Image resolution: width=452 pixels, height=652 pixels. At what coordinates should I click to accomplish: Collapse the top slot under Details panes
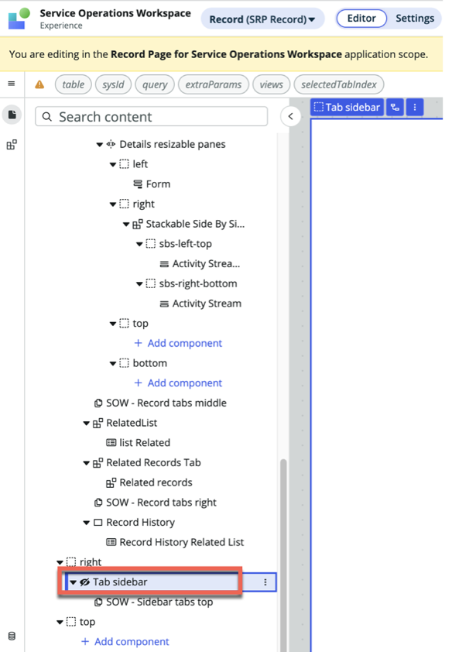(112, 324)
